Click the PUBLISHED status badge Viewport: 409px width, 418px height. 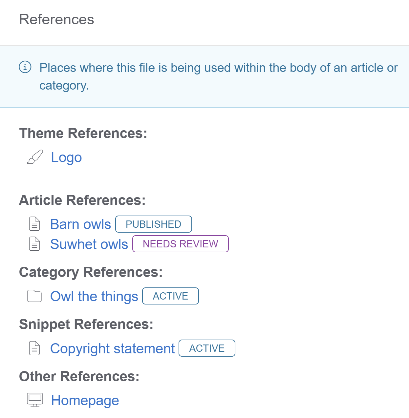point(153,224)
